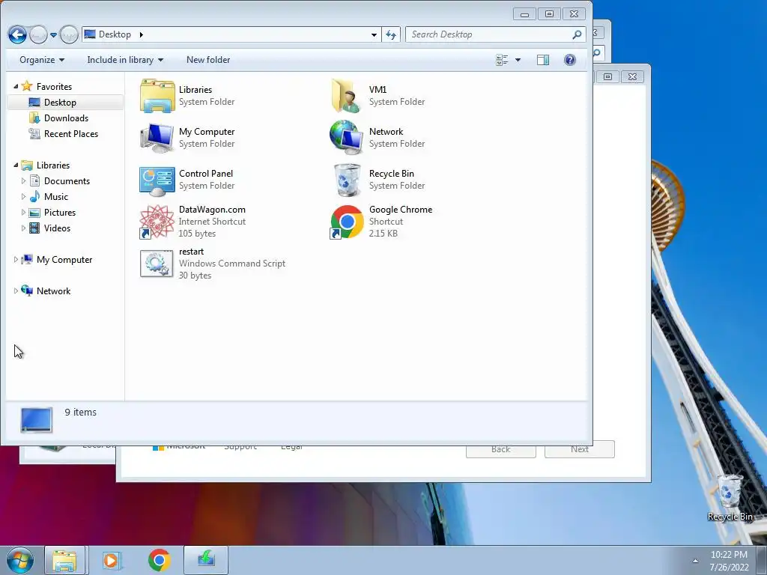Select the Music library note icon

pyautogui.click(x=34, y=197)
